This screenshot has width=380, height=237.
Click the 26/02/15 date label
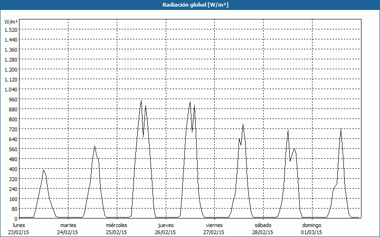pyautogui.click(x=166, y=232)
